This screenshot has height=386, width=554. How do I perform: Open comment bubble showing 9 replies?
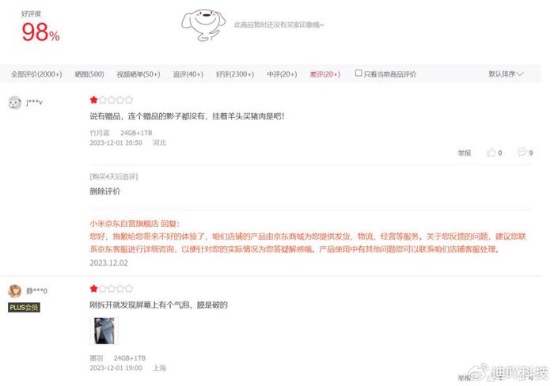[522, 152]
